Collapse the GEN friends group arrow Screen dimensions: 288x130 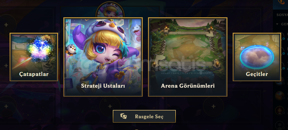[x=277, y=24]
